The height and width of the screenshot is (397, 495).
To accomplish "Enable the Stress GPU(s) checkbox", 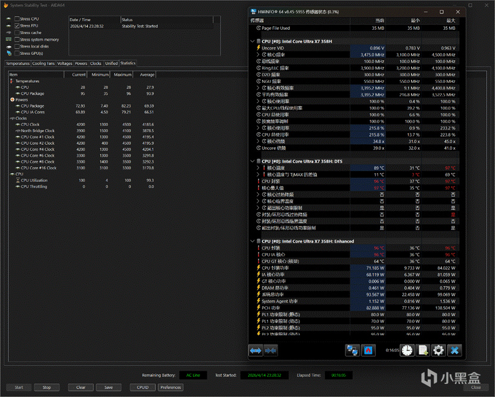I will click(17, 54).
